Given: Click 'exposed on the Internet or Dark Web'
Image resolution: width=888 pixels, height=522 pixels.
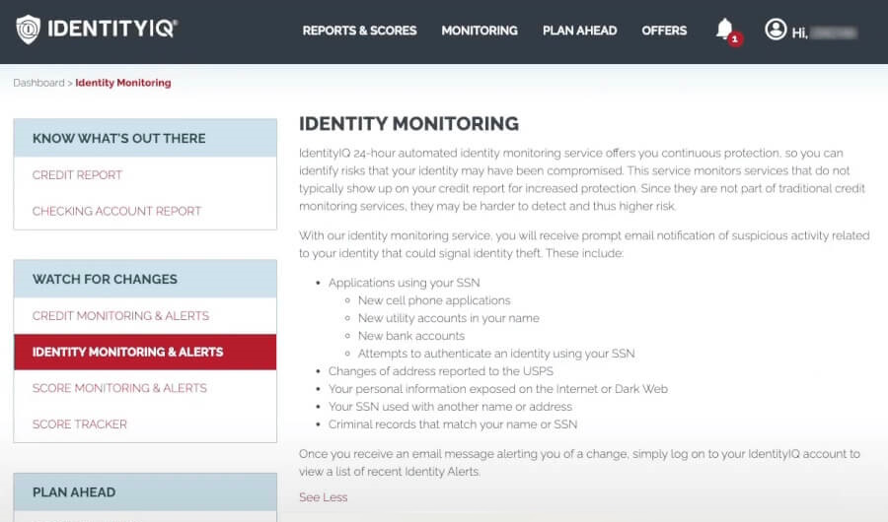Looking at the screenshot, I should point(498,388).
